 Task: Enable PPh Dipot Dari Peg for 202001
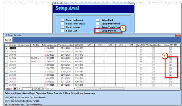pyautogui.click(x=153, y=48)
